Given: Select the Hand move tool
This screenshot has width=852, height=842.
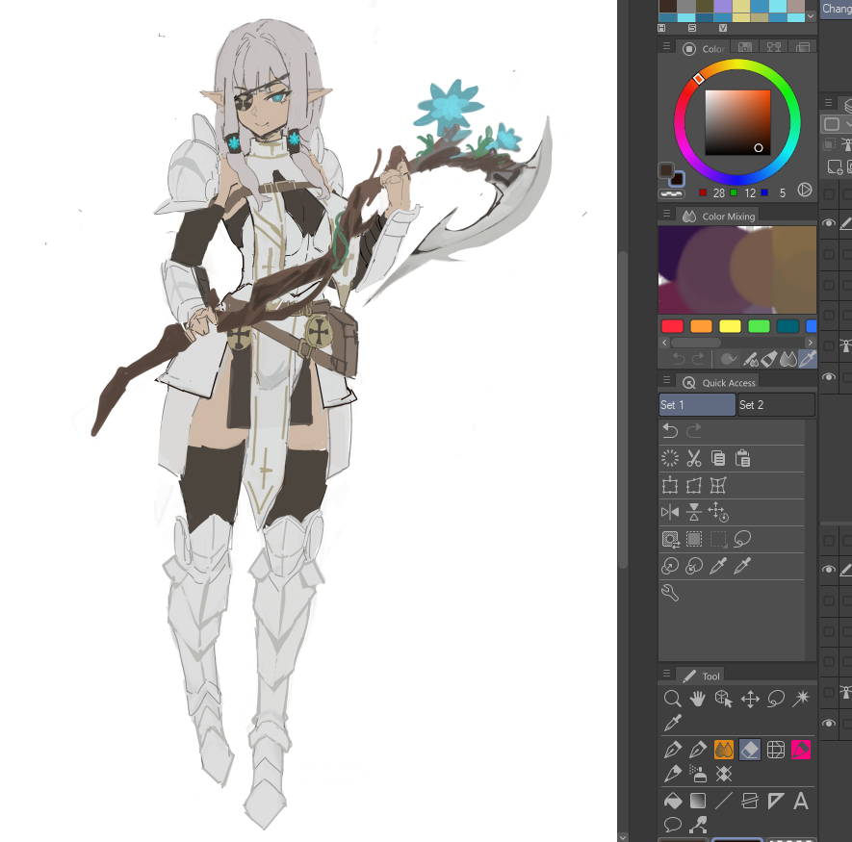Looking at the screenshot, I should pyautogui.click(x=698, y=698).
